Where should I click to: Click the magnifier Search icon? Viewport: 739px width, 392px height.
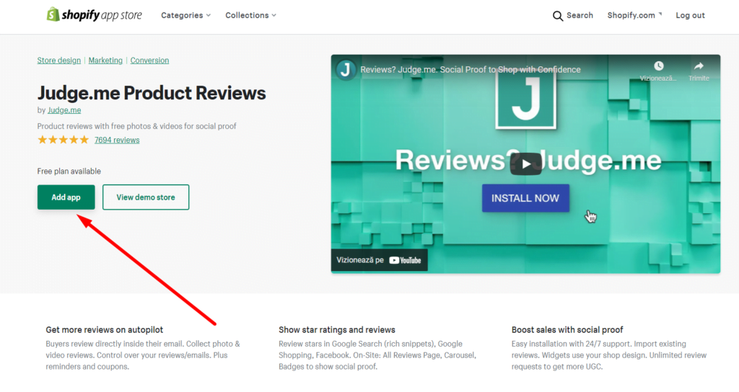[558, 16]
